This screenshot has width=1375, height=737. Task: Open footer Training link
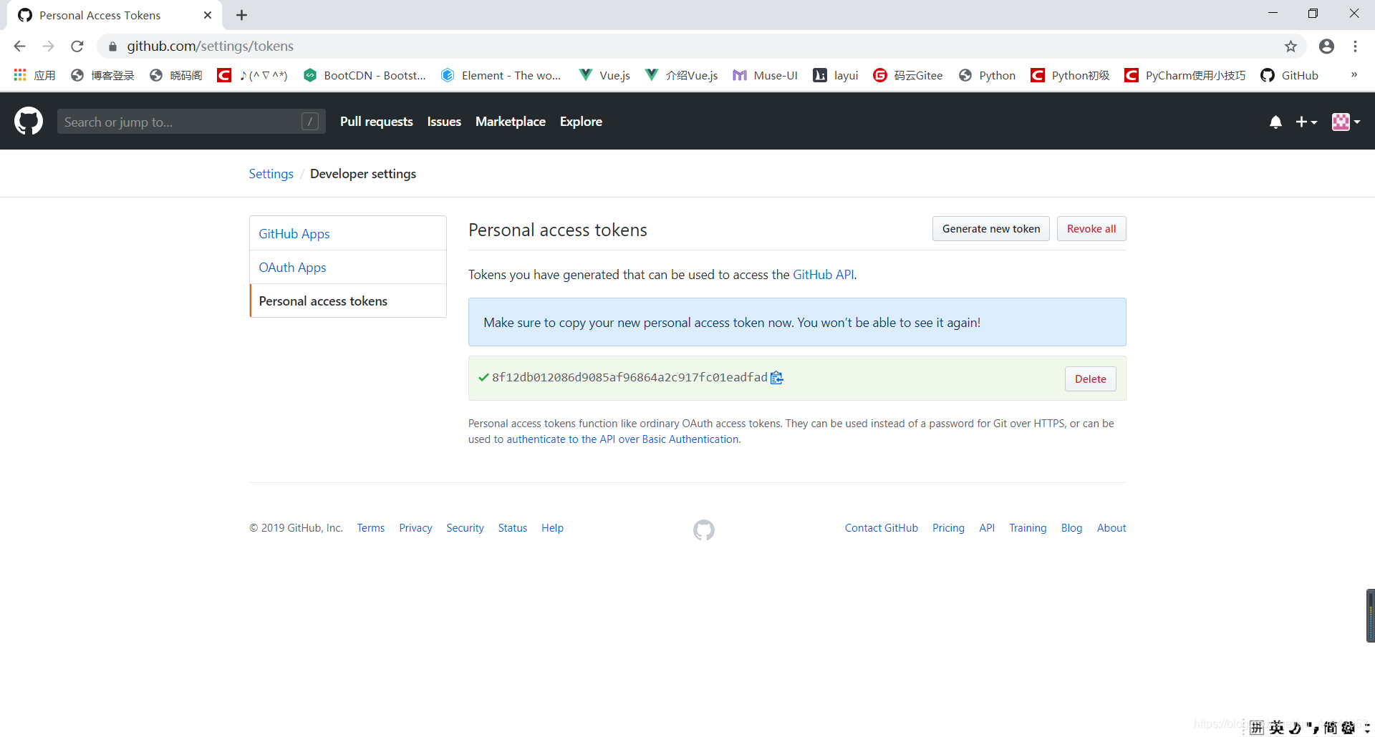point(1028,528)
